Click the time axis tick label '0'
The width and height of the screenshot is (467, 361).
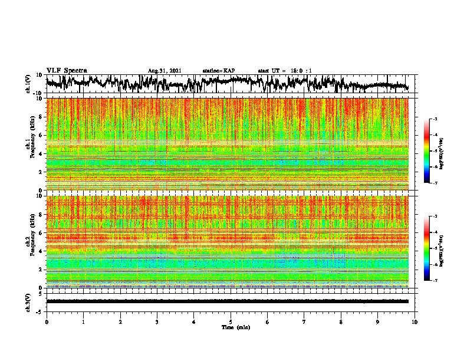tap(47, 322)
